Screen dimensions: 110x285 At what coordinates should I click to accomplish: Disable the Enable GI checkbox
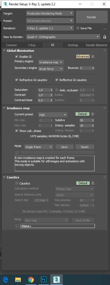17,57
